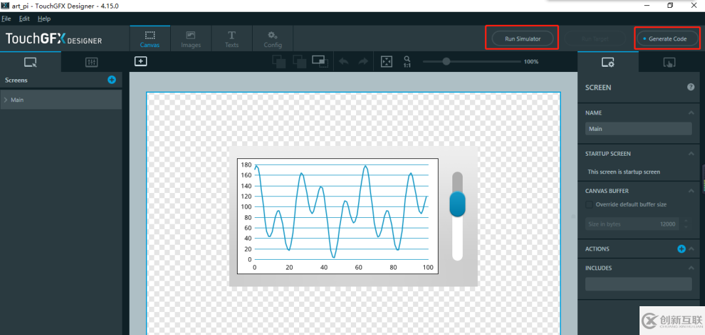The image size is (705, 335).
Task: Click the redo arrow icon
Action: tap(363, 62)
